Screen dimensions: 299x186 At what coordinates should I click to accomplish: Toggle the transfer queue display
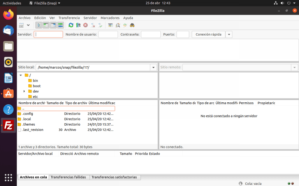(x=60, y=25)
